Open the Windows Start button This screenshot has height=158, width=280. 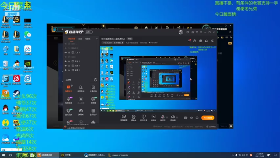click(3, 155)
